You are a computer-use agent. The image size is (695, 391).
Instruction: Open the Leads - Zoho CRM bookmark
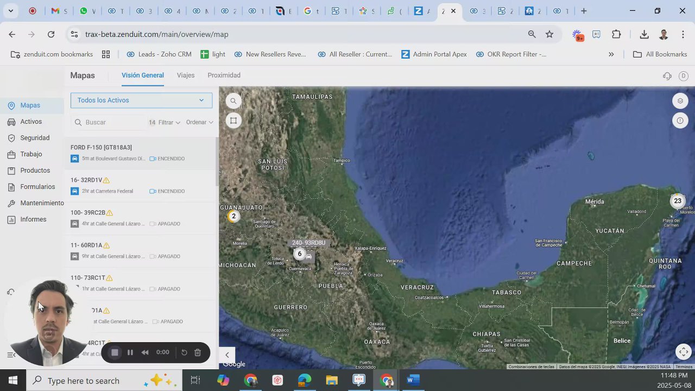159,54
